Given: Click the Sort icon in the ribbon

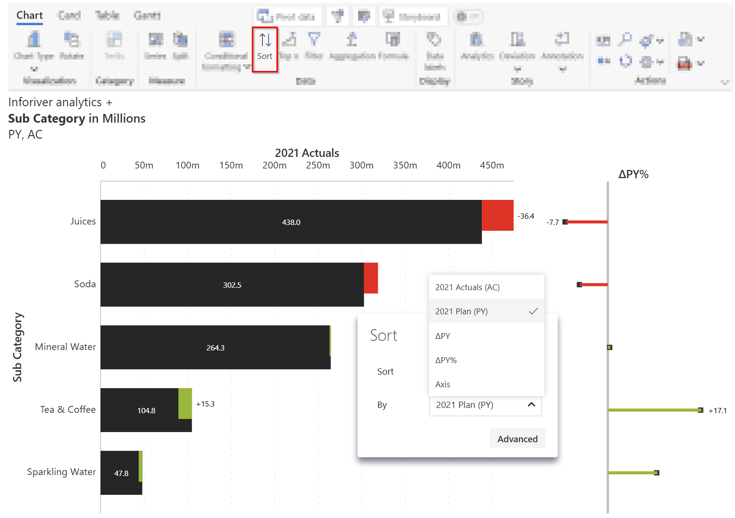Looking at the screenshot, I should coord(265,49).
